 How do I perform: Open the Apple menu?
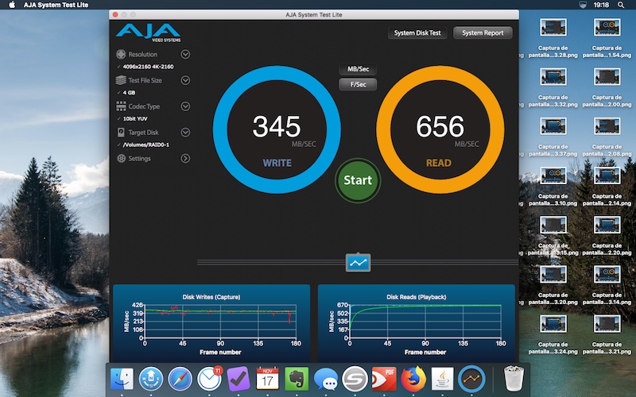(12, 5)
